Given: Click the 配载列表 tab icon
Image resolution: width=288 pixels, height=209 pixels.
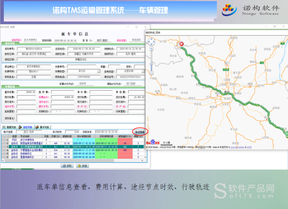Looking at the screenshot, I should (4, 127).
